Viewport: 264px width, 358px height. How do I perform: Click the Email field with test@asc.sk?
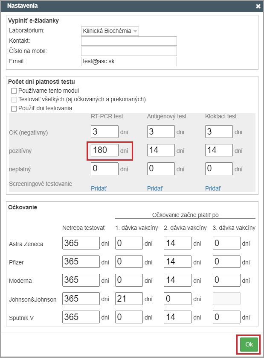[x=129, y=62]
